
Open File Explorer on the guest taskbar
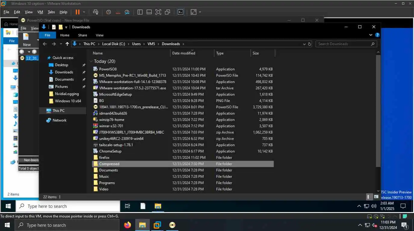158,206
